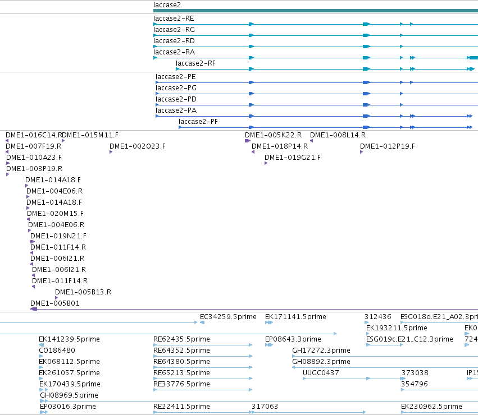
Task: Select protein laccase2-PE label
Action: click(176, 77)
